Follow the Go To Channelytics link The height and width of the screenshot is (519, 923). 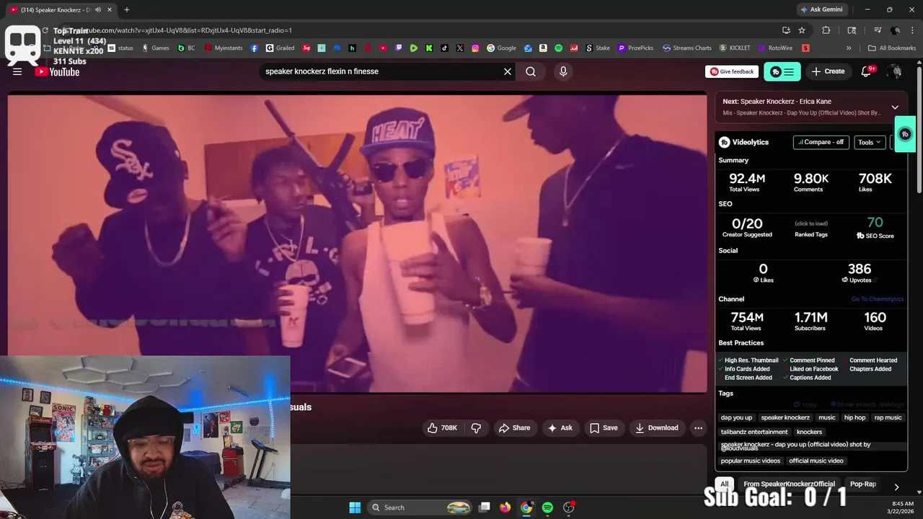coord(878,299)
